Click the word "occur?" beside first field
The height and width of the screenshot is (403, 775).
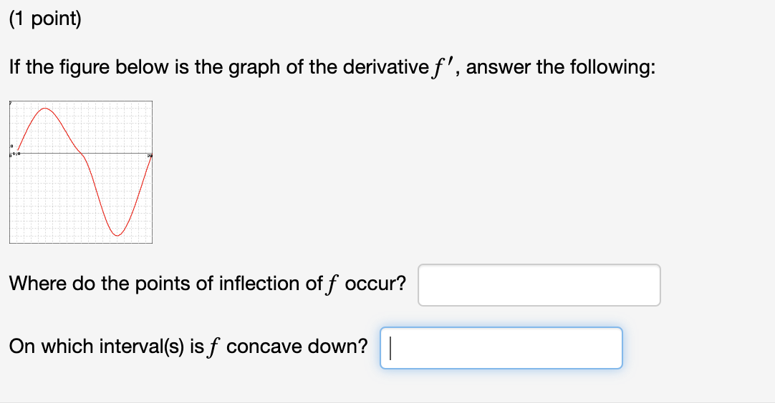375,284
